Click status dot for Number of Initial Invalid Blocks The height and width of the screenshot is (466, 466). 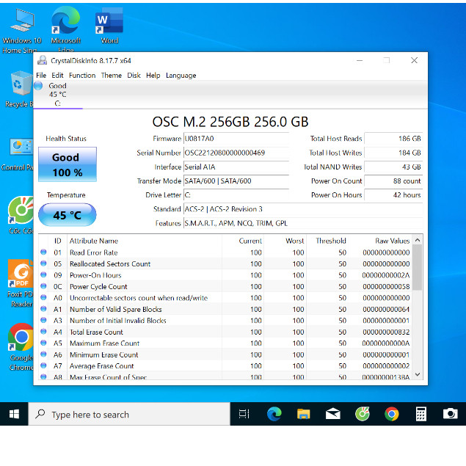(x=43, y=320)
